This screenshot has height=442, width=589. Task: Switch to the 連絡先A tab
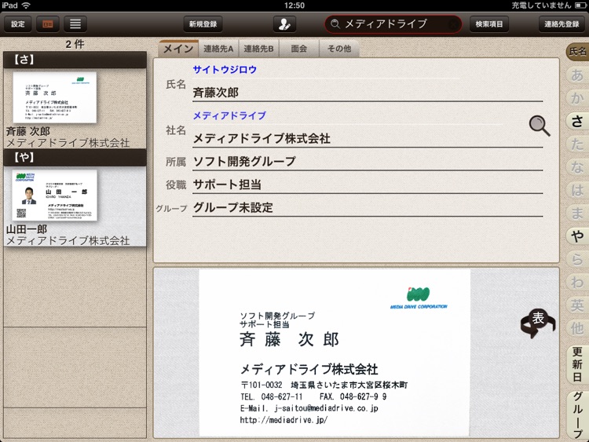(x=218, y=49)
